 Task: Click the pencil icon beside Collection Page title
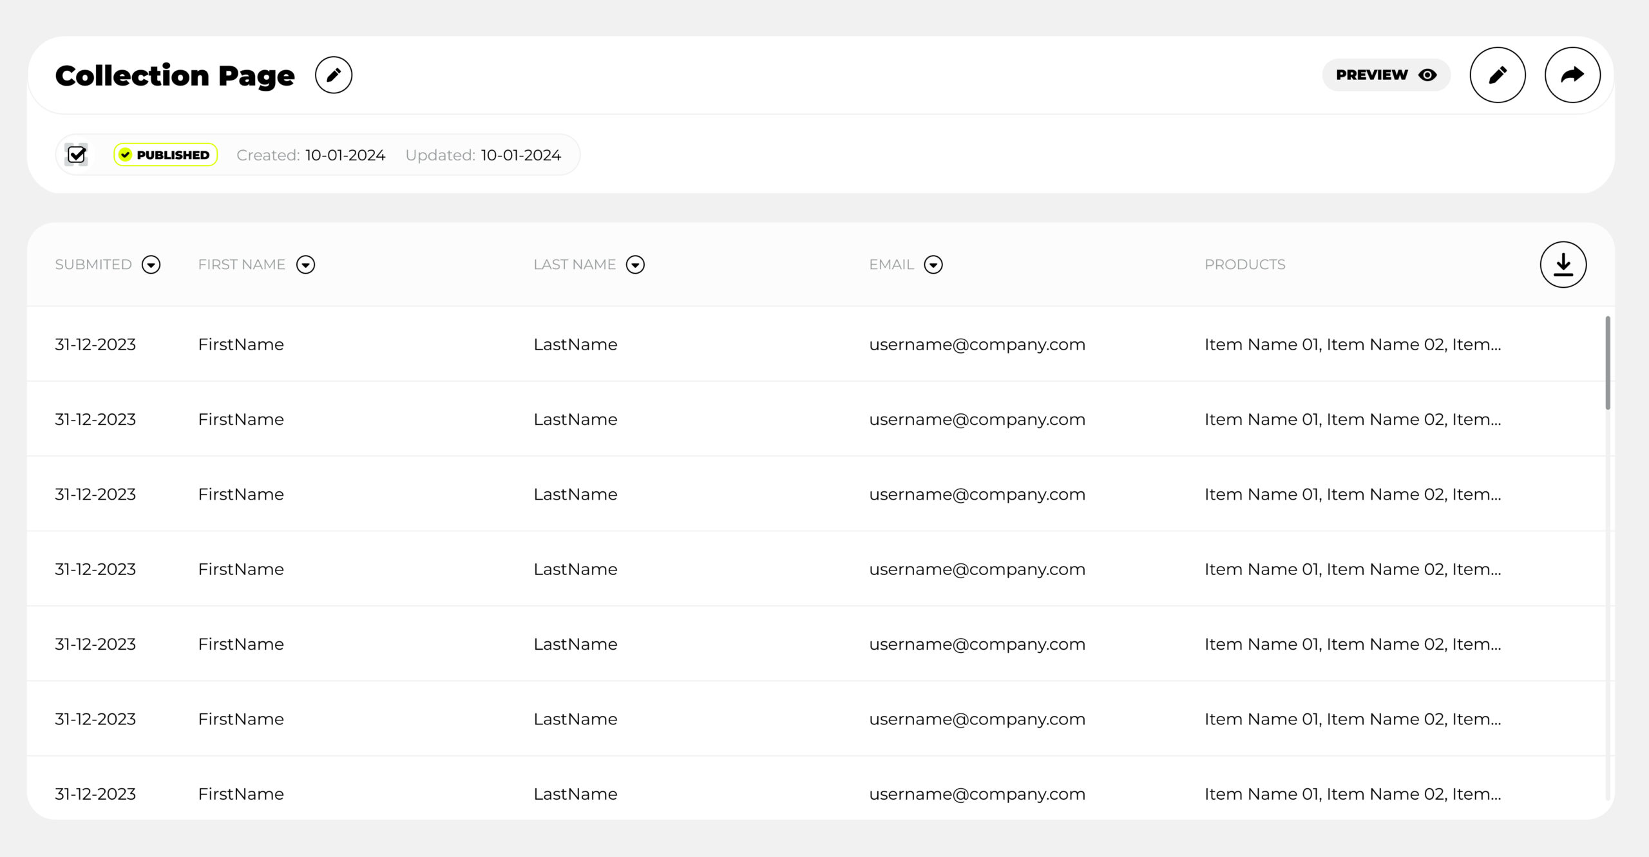pyautogui.click(x=334, y=74)
